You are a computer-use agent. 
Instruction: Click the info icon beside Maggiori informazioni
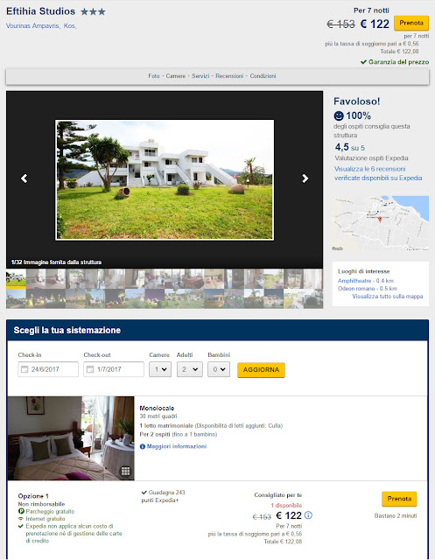point(143,446)
